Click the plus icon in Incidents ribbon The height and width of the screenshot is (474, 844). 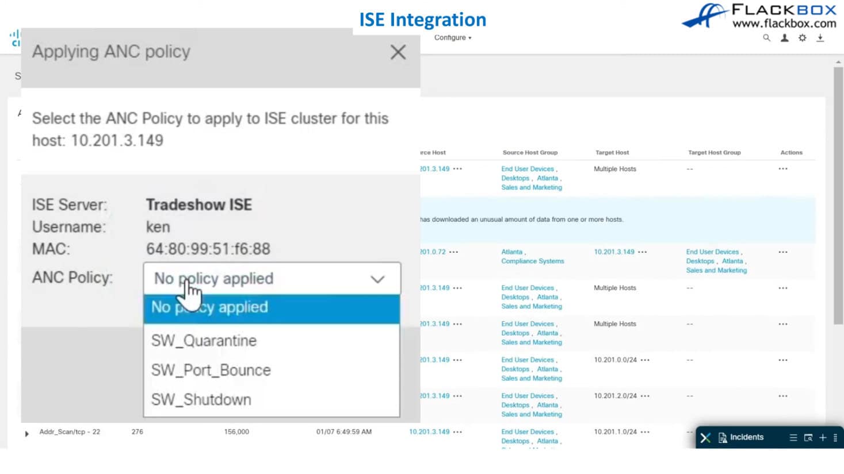(823, 438)
